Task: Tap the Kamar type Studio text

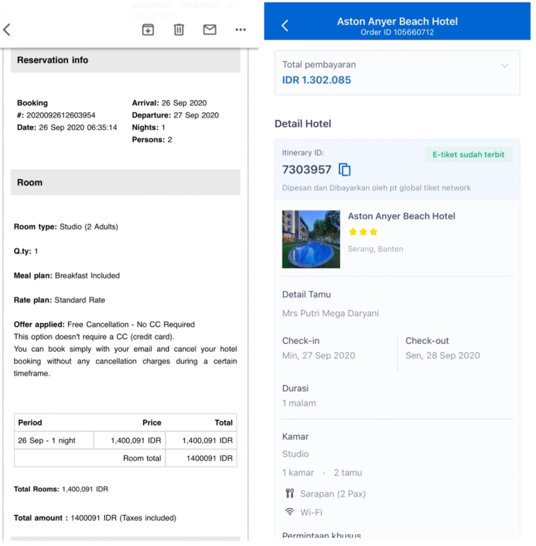Action: (x=295, y=454)
